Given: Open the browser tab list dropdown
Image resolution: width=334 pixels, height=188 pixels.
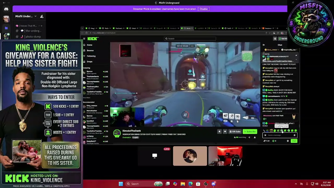Looking at the screenshot, I should (82, 28).
